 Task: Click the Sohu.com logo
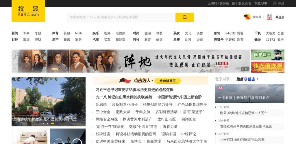point(28,11)
